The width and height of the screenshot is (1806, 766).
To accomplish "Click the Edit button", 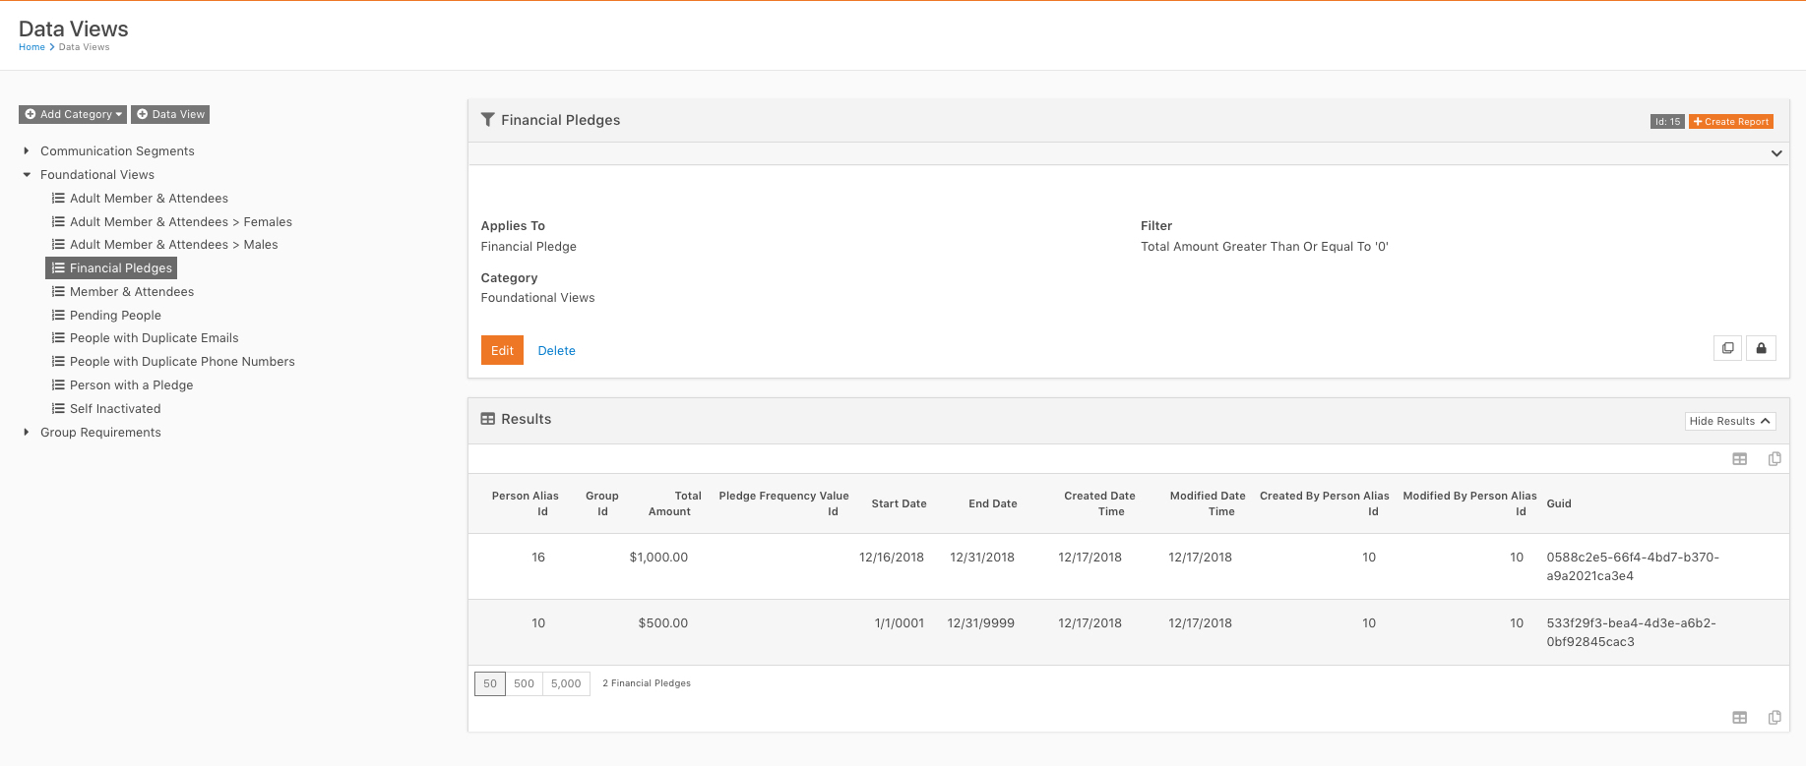I will coord(502,350).
